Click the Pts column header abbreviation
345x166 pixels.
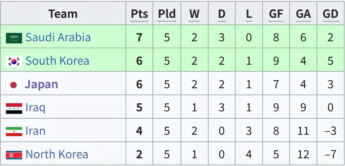point(140,14)
